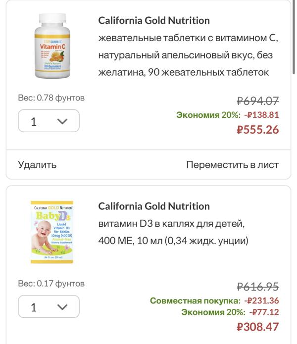Open the Baby D3 drops product image
297x344 pixels.
tap(52, 232)
